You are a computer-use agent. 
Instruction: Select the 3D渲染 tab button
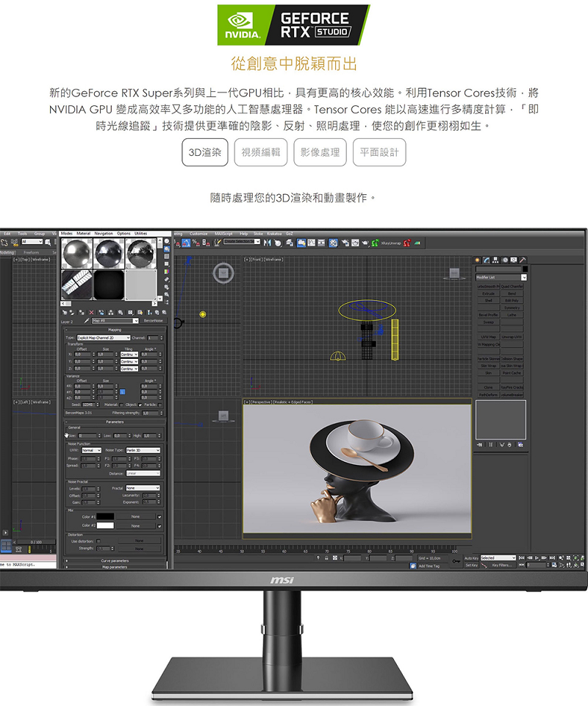pyautogui.click(x=205, y=152)
